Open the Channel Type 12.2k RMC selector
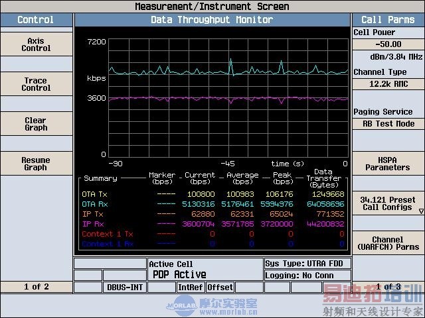Screen dimensions: 425x318 (388, 84)
